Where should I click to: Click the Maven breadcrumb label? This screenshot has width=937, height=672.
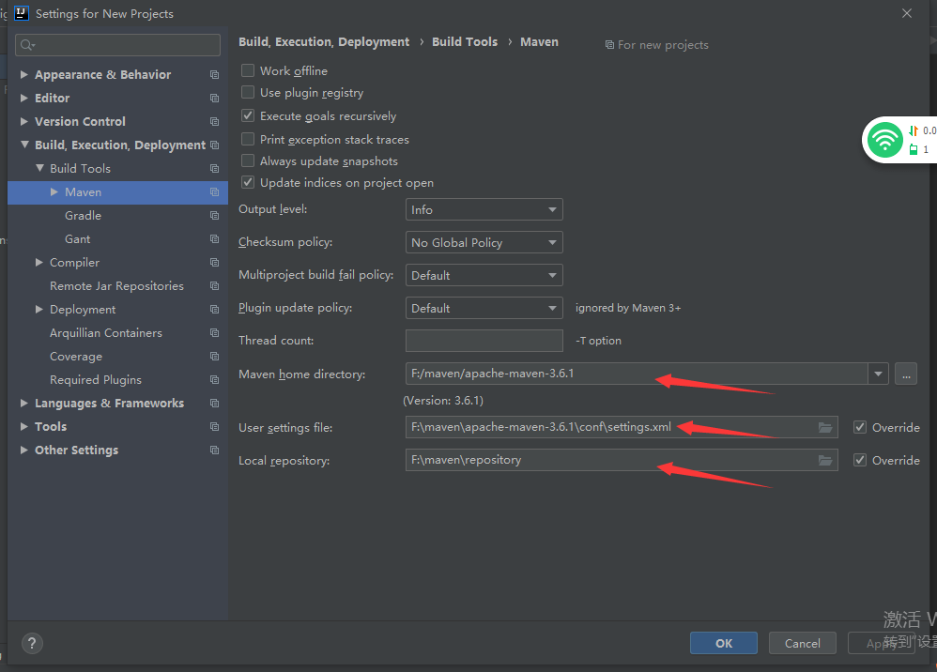coord(539,42)
